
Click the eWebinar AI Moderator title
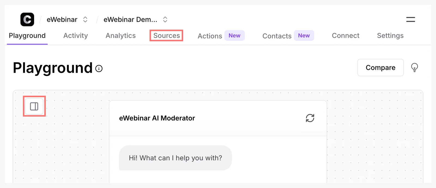[x=157, y=118]
